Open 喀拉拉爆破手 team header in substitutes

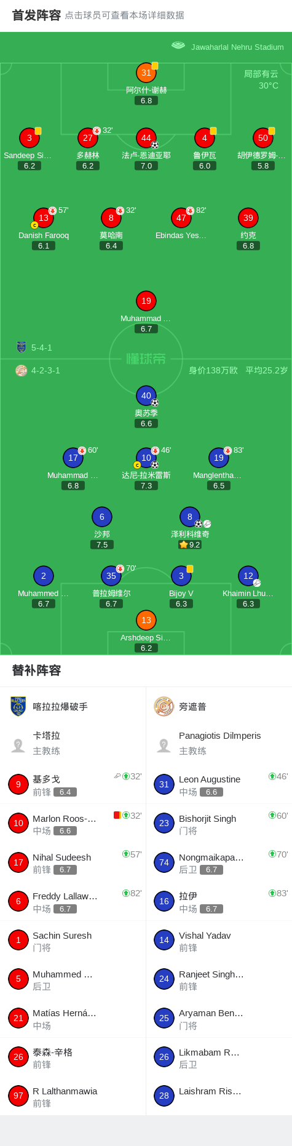73,706
